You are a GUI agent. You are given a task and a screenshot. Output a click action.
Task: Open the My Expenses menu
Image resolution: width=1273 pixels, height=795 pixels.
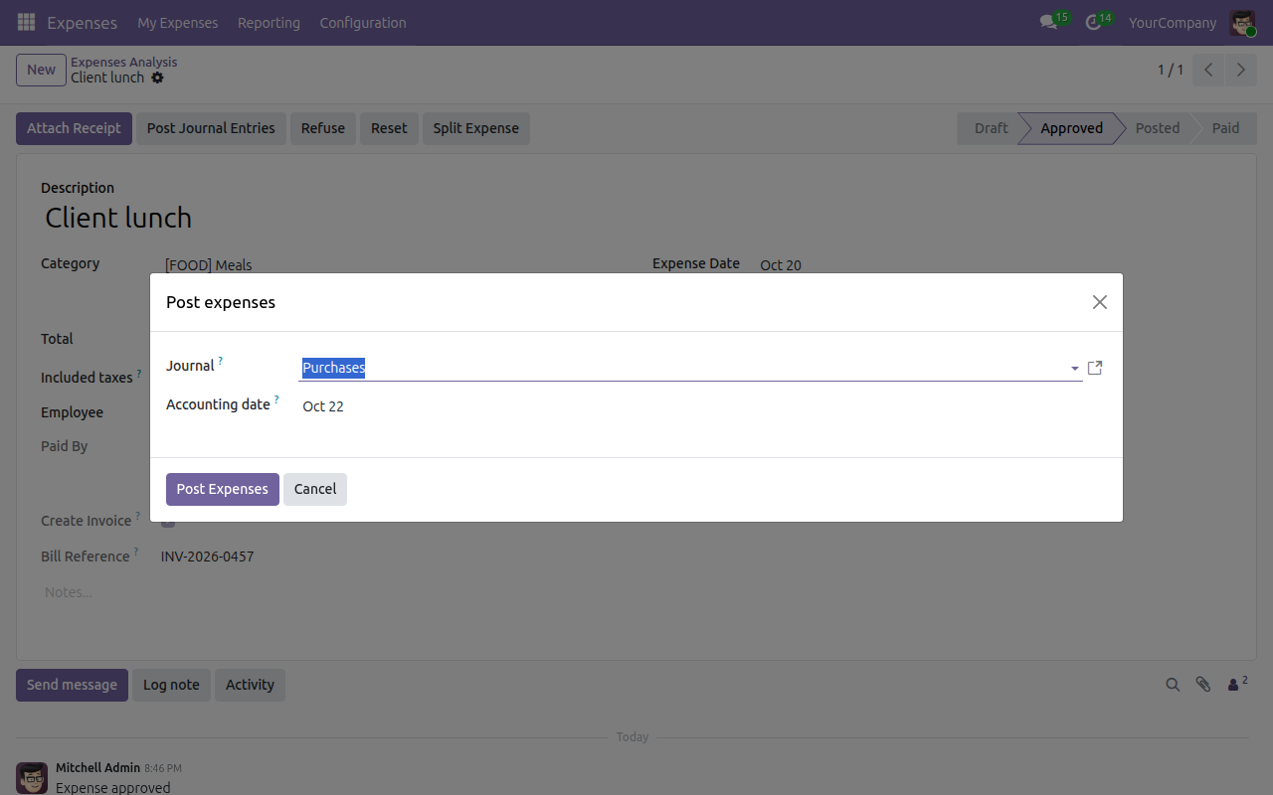[x=178, y=22]
